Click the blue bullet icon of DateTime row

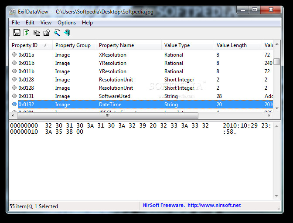pyautogui.click(x=14, y=105)
